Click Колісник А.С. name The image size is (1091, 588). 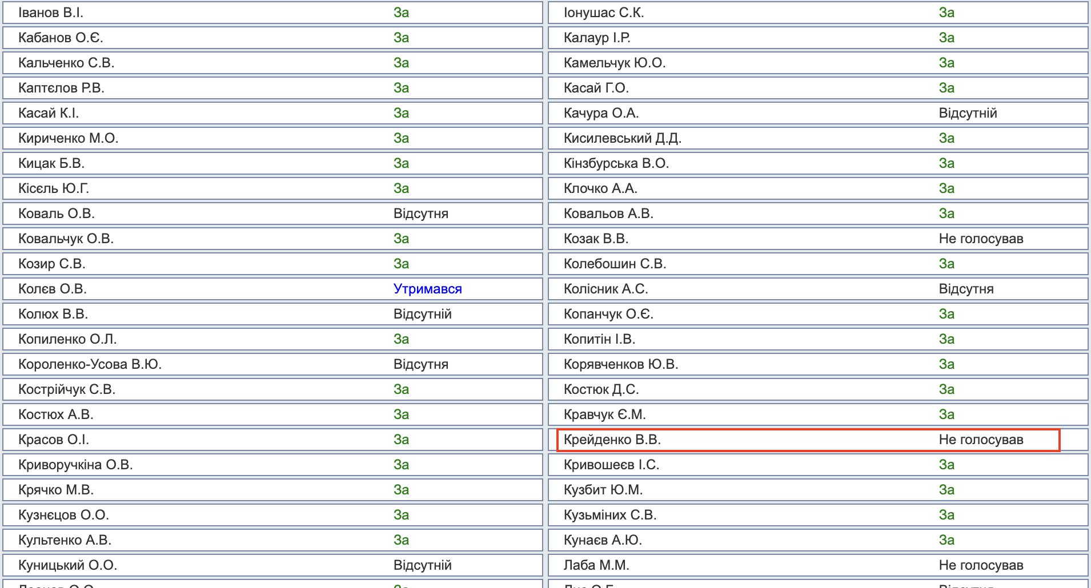tap(605, 289)
